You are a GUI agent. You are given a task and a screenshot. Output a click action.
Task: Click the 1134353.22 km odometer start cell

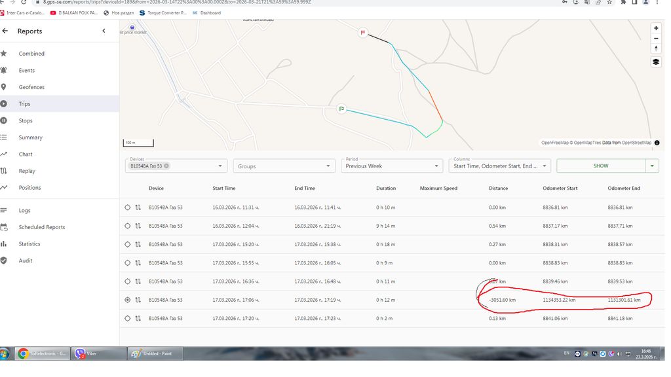click(559, 300)
